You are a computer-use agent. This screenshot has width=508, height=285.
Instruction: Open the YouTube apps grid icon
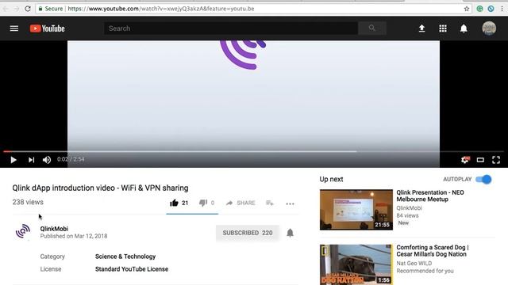[443, 28]
